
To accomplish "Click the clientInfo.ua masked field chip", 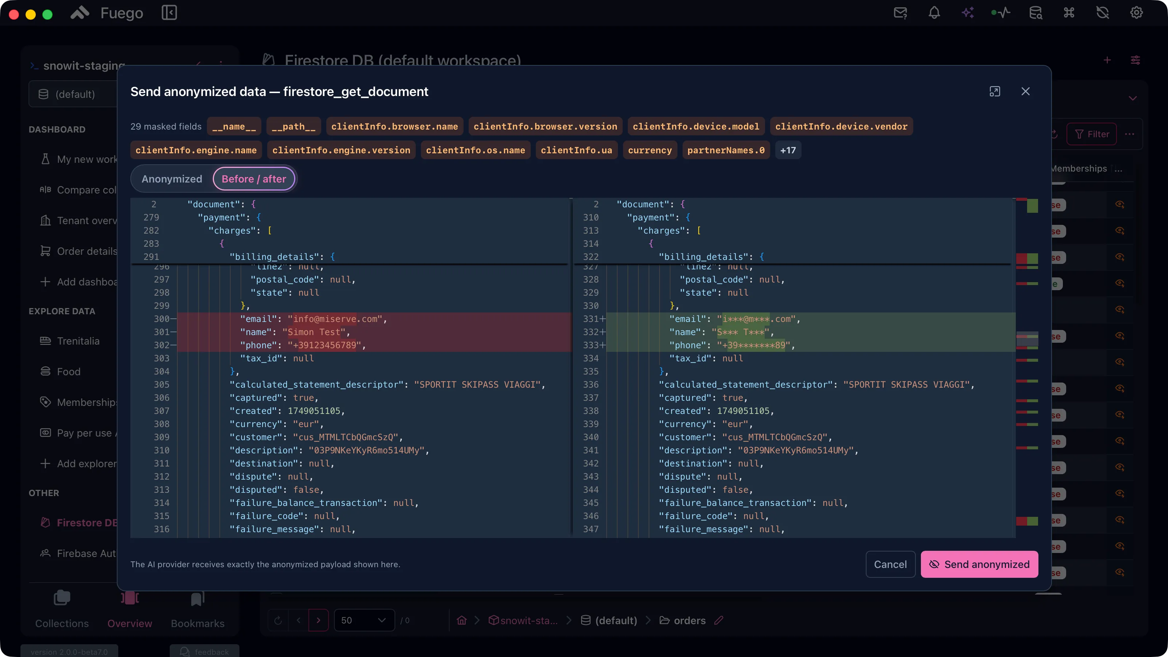I will coord(576,150).
